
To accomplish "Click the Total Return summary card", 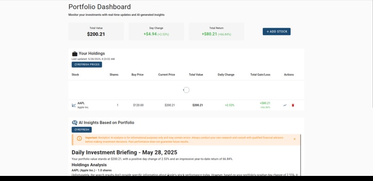I will coord(217,31).
